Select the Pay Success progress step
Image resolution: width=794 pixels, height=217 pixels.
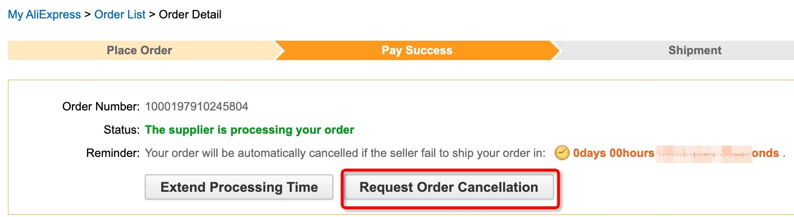coord(417,50)
